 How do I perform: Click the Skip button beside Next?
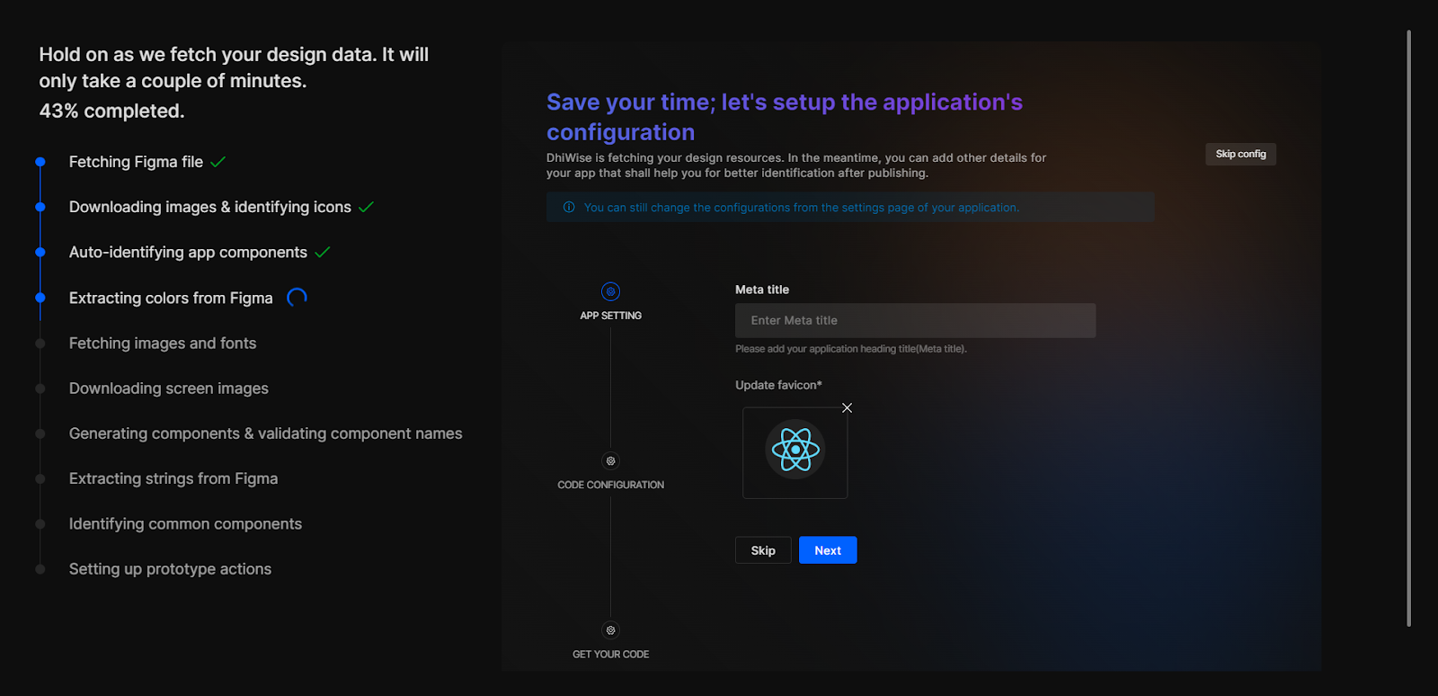tap(763, 550)
